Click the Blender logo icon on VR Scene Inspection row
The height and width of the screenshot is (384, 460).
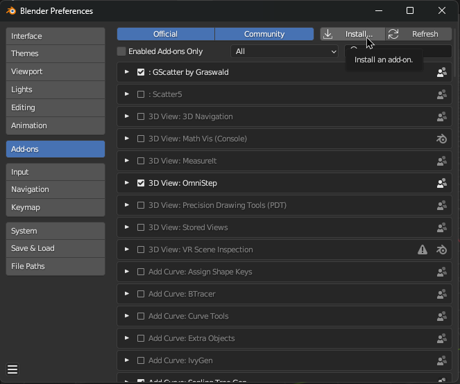click(441, 250)
